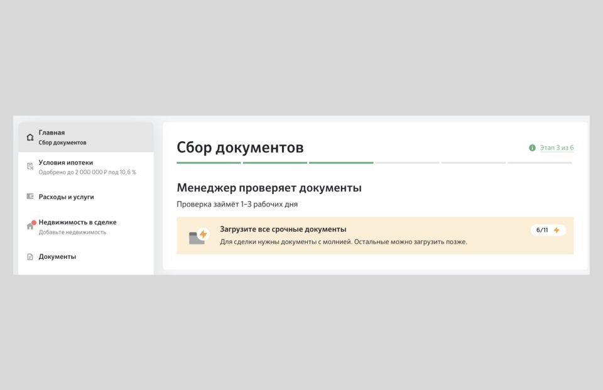The height and width of the screenshot is (390, 603).
Task: Click the wallet icon beside Расходы и услуги
Action: point(30,196)
